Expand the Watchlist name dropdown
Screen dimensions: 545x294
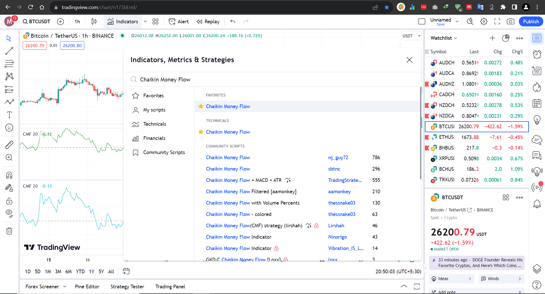tap(456, 38)
